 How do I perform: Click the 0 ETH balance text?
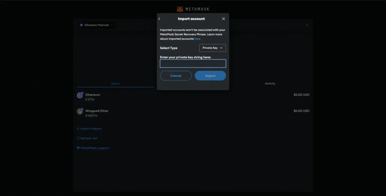pyautogui.click(x=90, y=100)
